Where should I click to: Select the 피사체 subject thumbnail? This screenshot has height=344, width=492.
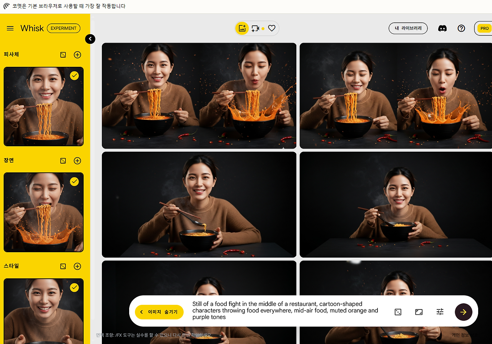(43, 107)
